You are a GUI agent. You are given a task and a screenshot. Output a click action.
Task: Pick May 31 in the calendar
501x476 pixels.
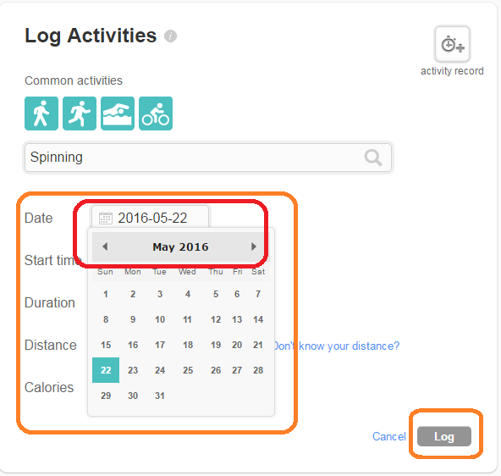coord(160,396)
